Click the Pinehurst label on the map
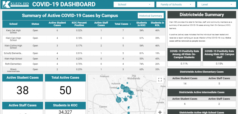The height and width of the screenshot is (114, 238). [104, 76]
